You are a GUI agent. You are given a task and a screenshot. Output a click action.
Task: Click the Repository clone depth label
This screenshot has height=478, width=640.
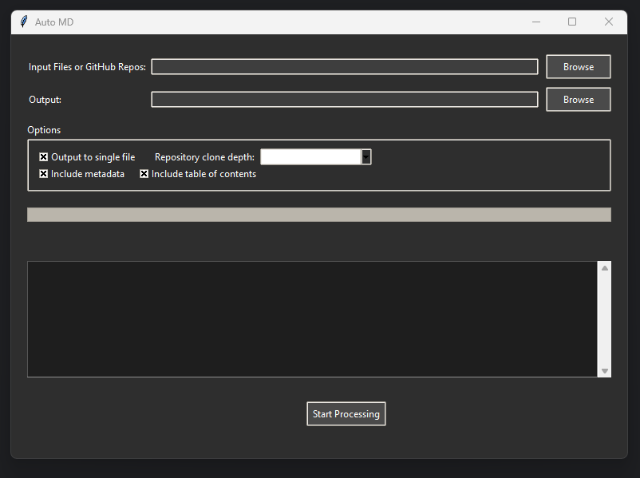tap(204, 157)
